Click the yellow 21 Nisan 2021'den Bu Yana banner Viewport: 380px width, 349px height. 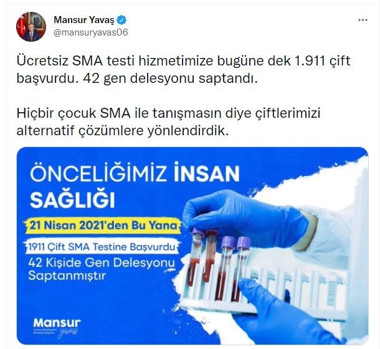coord(103,226)
